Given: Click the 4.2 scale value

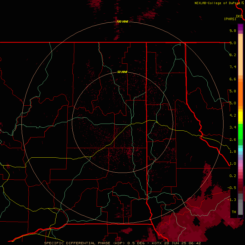Looking at the screenshot, I should tap(233, 115).
